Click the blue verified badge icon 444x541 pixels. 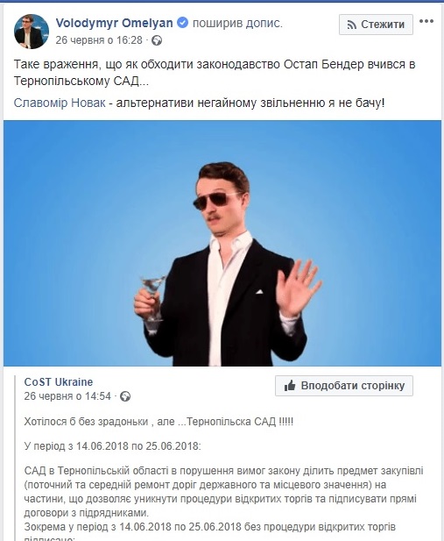pos(182,23)
